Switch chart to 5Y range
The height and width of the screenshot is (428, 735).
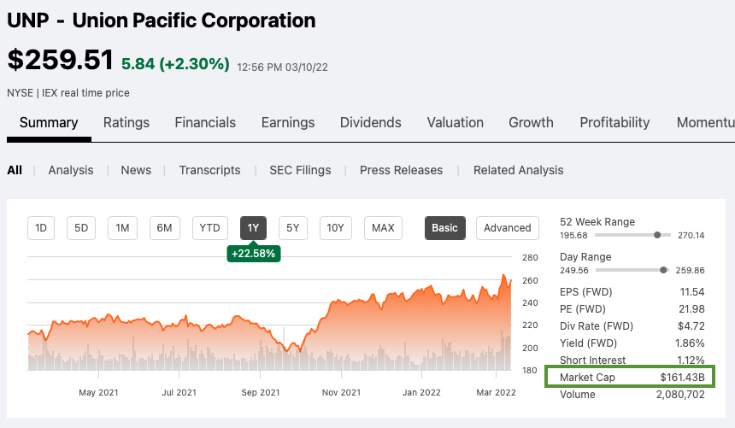click(292, 228)
